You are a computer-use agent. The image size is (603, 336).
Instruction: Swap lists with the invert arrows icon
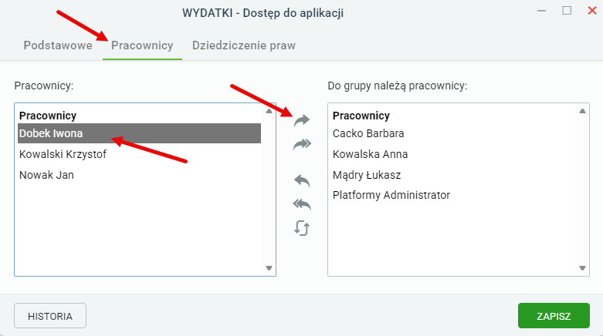[302, 228]
